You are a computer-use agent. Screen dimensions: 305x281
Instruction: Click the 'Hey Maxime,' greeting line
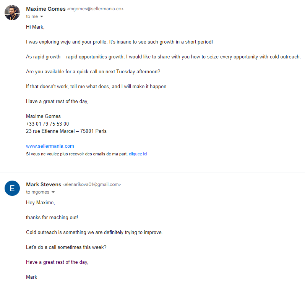tap(41, 202)
